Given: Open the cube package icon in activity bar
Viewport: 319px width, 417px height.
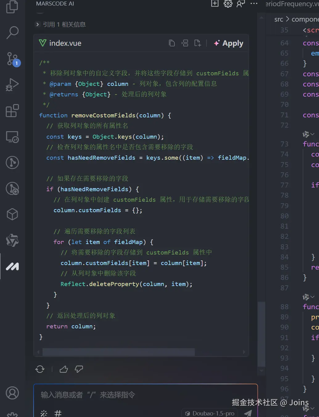Looking at the screenshot, I should [x=12, y=214].
